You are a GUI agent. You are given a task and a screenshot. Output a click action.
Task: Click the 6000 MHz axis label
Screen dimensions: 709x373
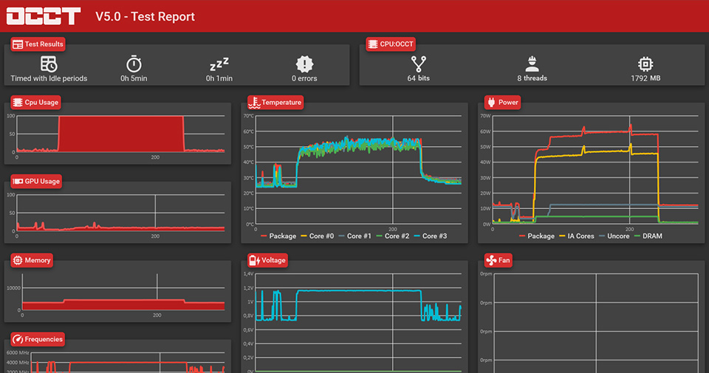pyautogui.click(x=18, y=352)
